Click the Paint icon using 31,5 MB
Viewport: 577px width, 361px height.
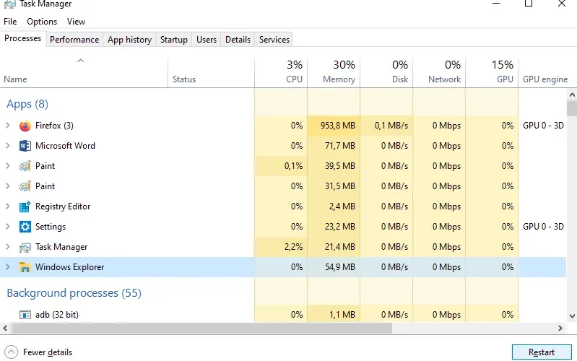(25, 186)
